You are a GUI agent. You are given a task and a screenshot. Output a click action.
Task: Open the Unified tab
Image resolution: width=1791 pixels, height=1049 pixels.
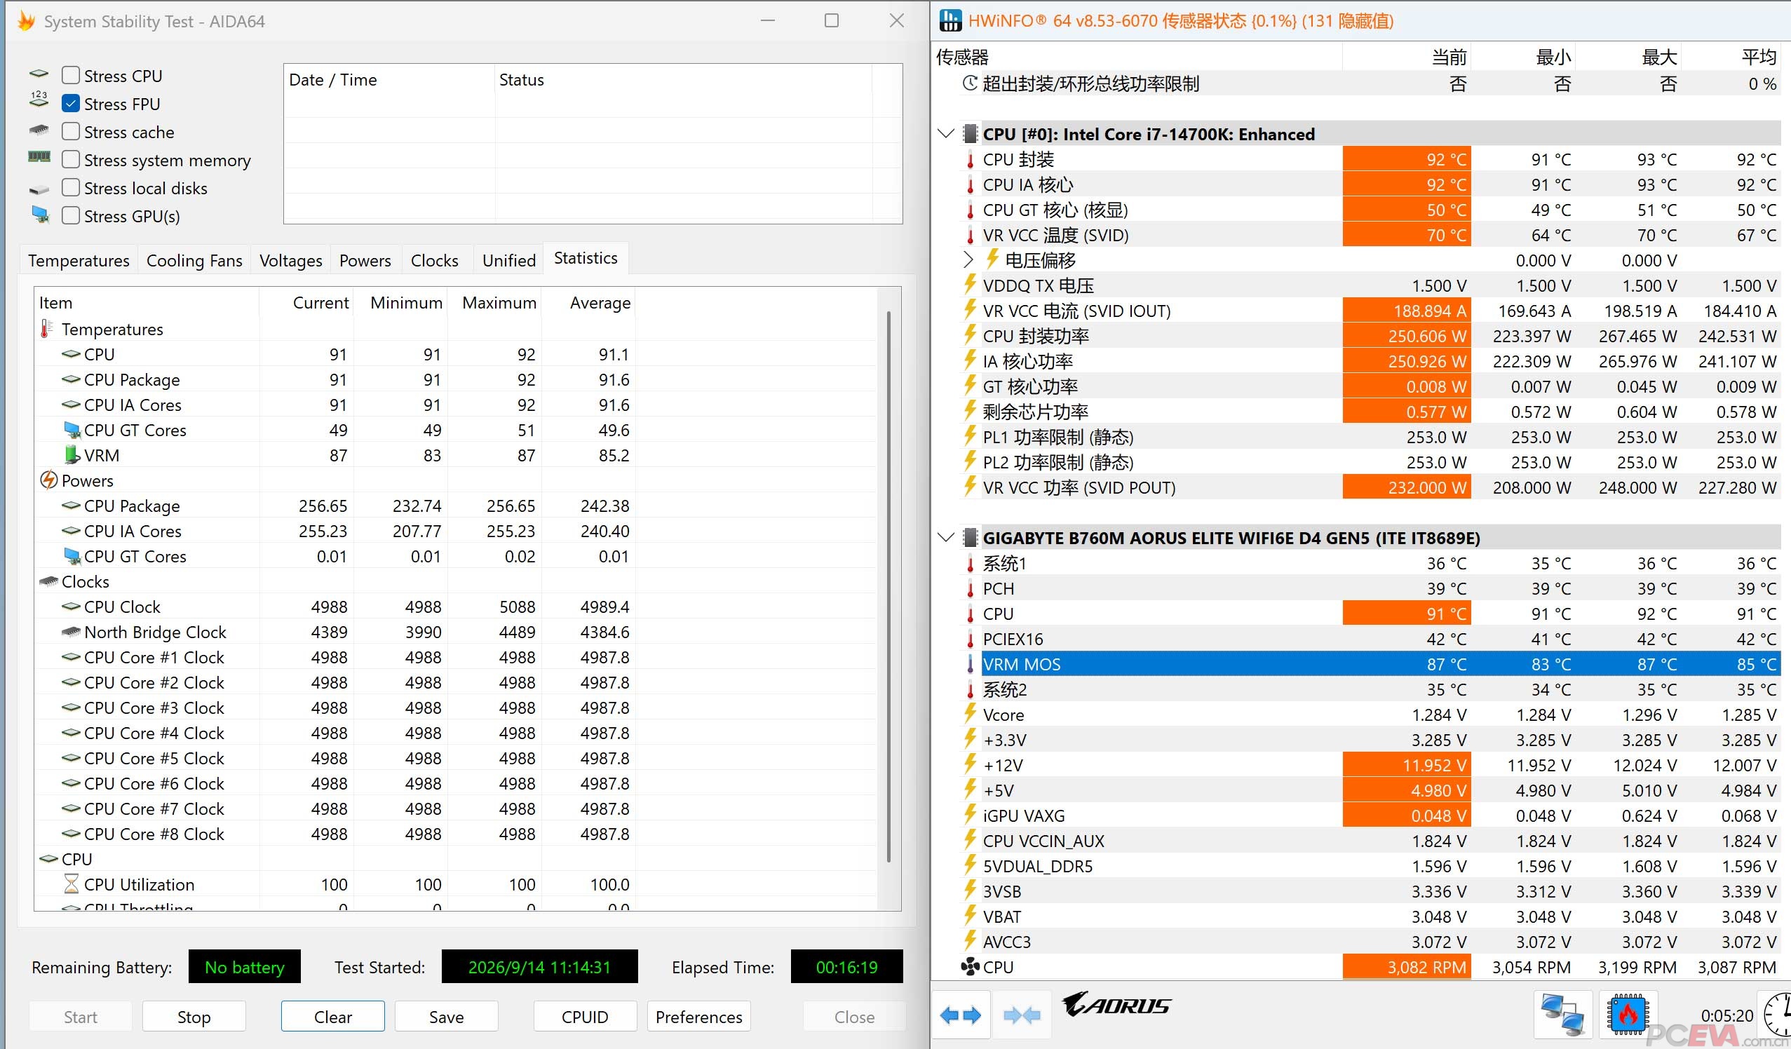point(509,260)
